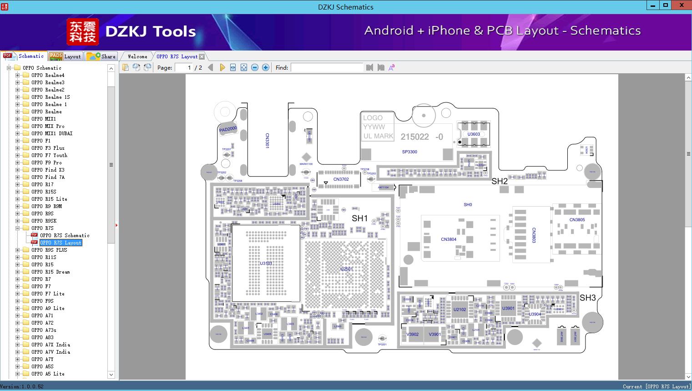This screenshot has height=391, width=692.
Task: Switch to the PADS Layout tab
Action: pyautogui.click(x=65, y=56)
